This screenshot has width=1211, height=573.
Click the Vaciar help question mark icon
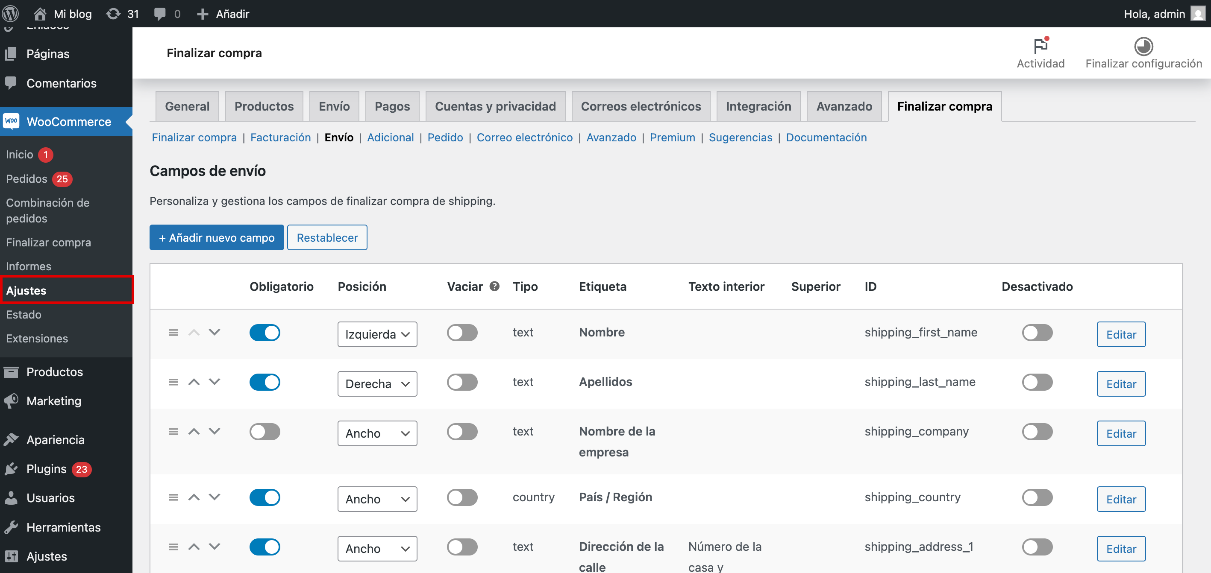tap(494, 286)
